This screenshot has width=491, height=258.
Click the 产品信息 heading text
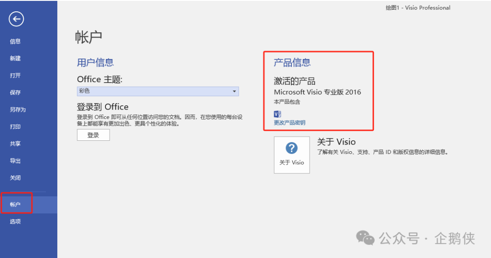coord(292,63)
